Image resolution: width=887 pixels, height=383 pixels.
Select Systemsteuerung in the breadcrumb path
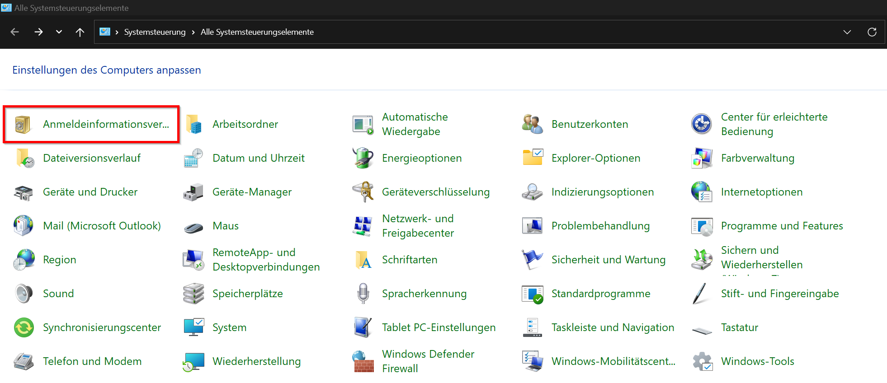[x=155, y=32]
